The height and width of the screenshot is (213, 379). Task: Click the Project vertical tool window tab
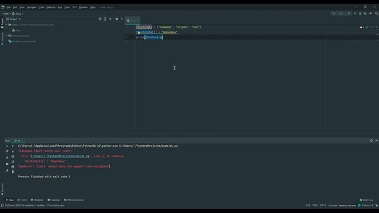pyautogui.click(x=2, y=23)
